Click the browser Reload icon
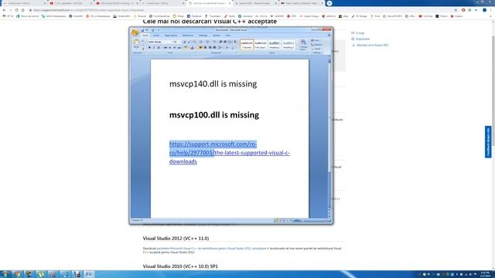This screenshot has width=495, height=278. point(16,10)
